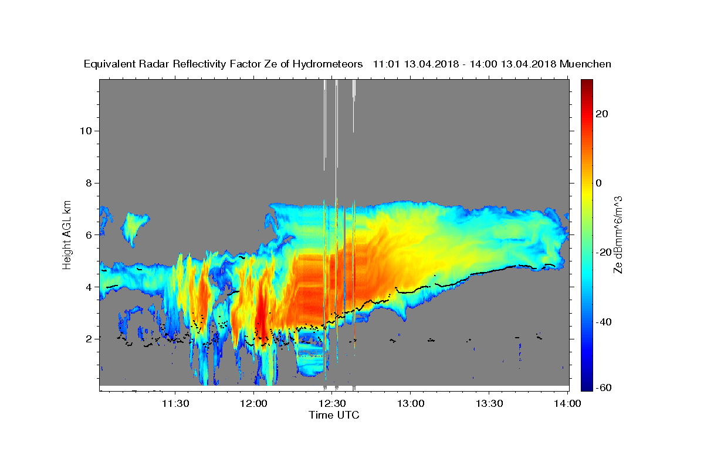Click the location label 'Muenchen'
This screenshot has height=469, width=704.
pos(585,64)
